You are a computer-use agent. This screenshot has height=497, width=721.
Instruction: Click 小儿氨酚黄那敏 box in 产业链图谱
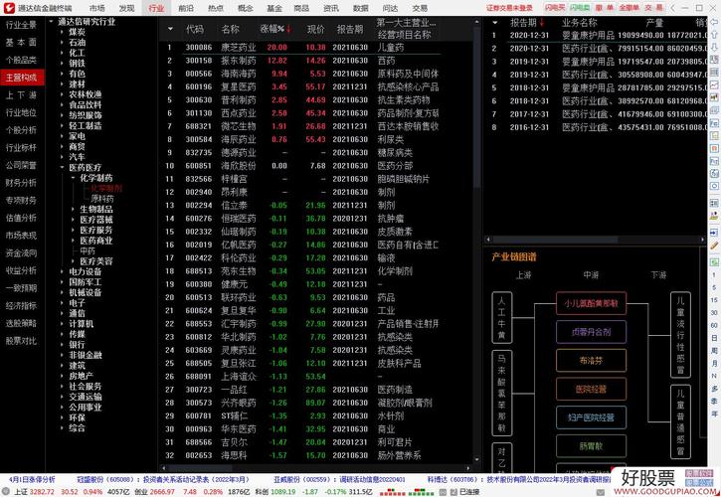[x=591, y=303]
